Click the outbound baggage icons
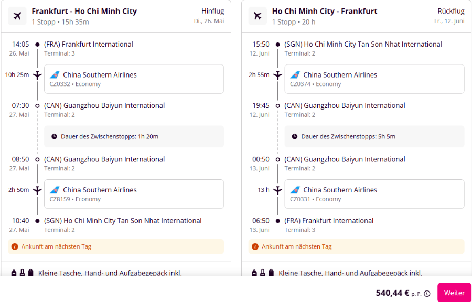 coord(22,273)
